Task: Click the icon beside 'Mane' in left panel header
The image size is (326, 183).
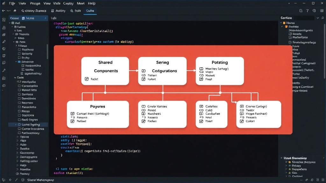Action: 23,18
